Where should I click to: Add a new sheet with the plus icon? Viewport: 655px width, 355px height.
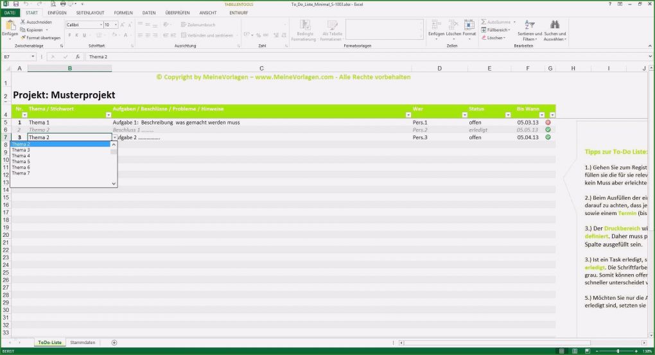[114, 343]
